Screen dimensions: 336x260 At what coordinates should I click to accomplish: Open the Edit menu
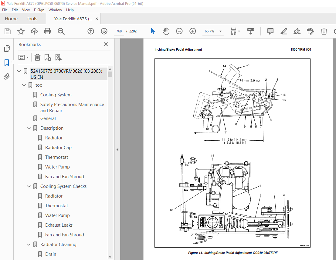click(x=15, y=10)
